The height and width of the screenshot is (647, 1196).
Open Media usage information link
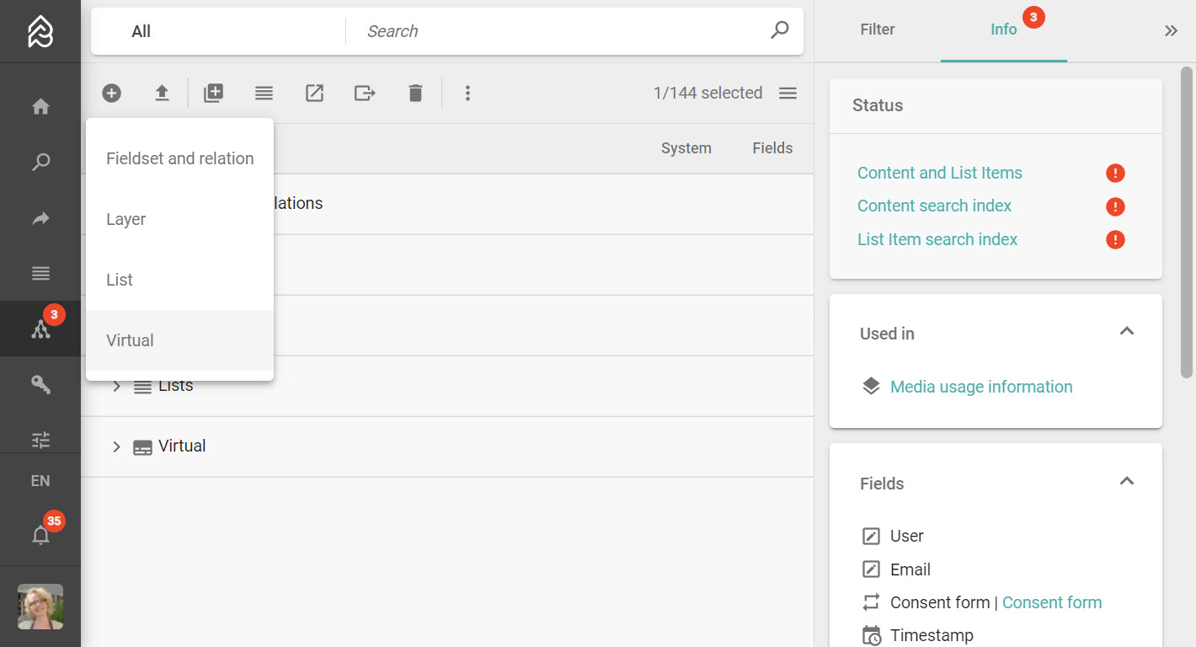[981, 387]
